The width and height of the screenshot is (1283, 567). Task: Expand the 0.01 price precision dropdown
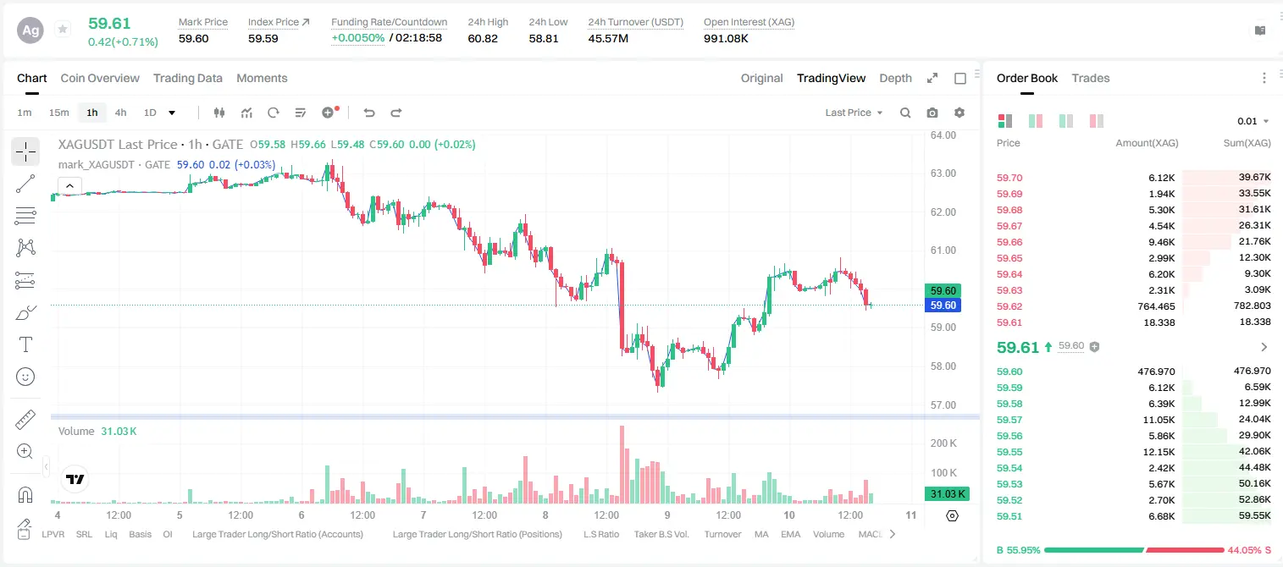tap(1253, 121)
